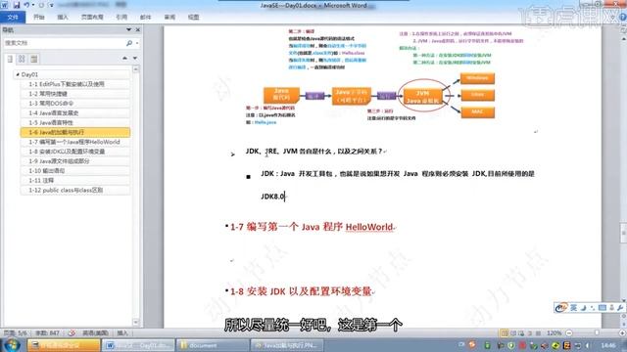Select browse search results tab icon

coord(34,59)
